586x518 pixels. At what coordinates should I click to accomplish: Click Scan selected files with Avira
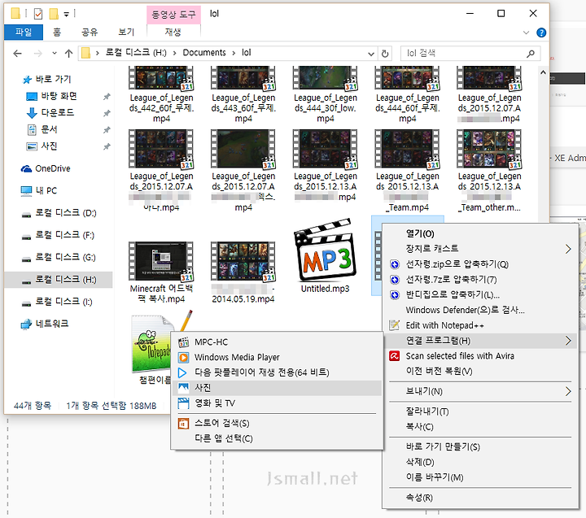pos(480,356)
